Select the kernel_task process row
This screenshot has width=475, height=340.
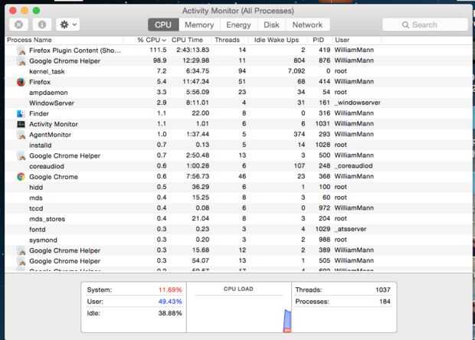[238, 71]
